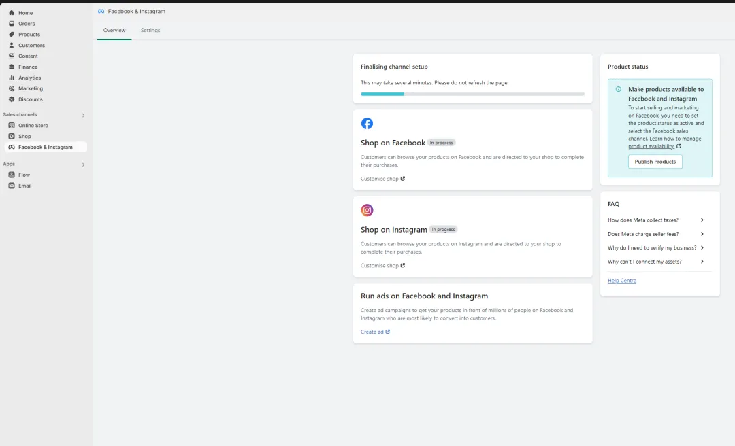Expand 'Why do I need to verify my business?' chevron
This screenshot has width=735, height=446.
pyautogui.click(x=702, y=247)
